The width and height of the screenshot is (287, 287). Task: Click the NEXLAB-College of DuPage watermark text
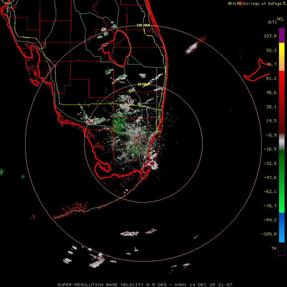coord(257,4)
